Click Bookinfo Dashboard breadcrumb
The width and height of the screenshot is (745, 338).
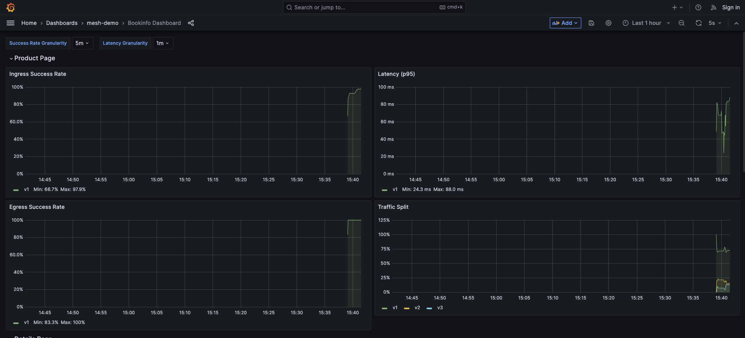coord(154,23)
